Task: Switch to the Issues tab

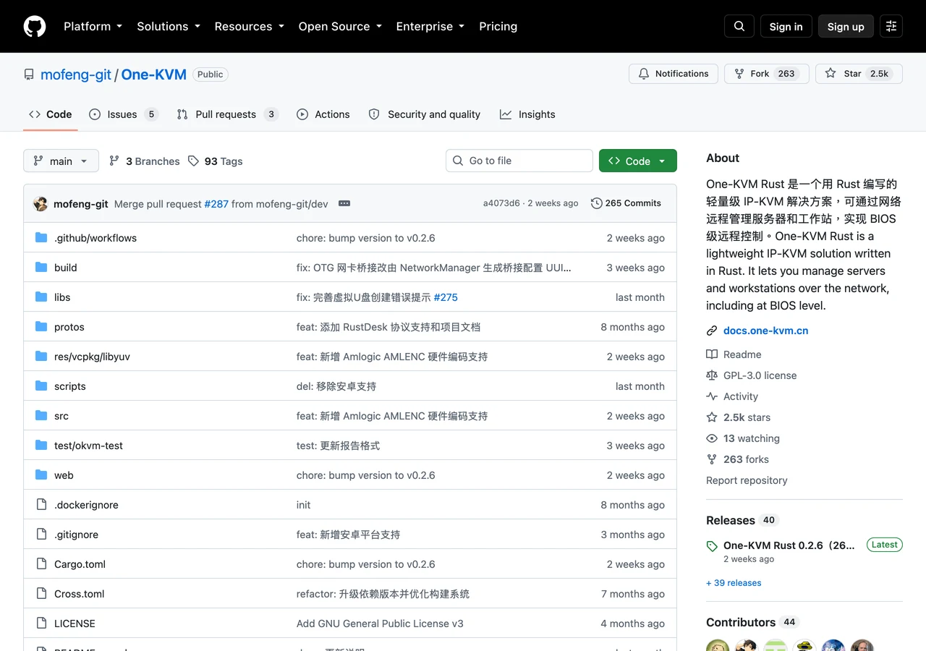Action: 123,114
